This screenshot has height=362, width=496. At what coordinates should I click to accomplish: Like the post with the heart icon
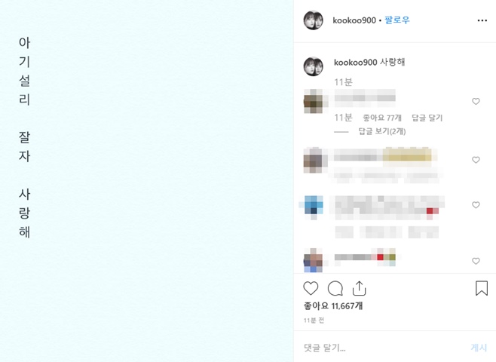pos(311,288)
